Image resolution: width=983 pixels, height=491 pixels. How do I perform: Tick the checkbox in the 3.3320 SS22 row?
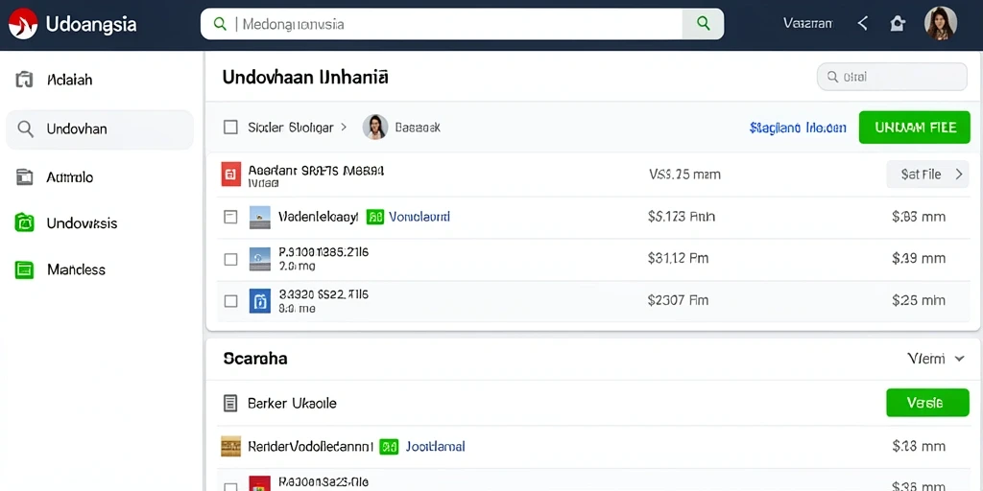click(230, 301)
